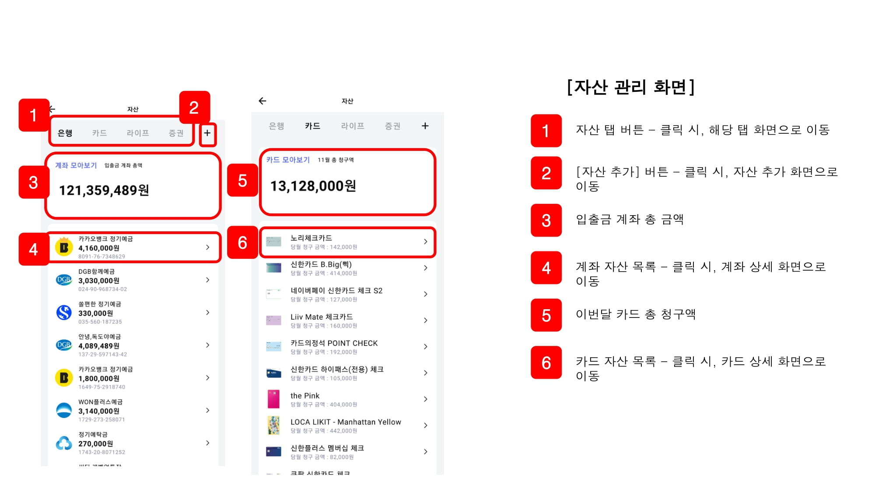Click back arrow on card assets screen
Image resolution: width=875 pixels, height=492 pixels.
[x=262, y=101]
